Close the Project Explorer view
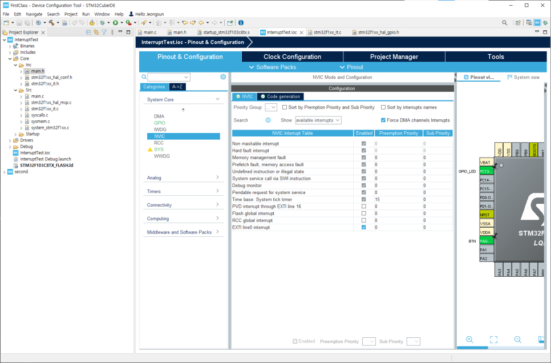Screen dimensions: 551x363 [43, 33]
